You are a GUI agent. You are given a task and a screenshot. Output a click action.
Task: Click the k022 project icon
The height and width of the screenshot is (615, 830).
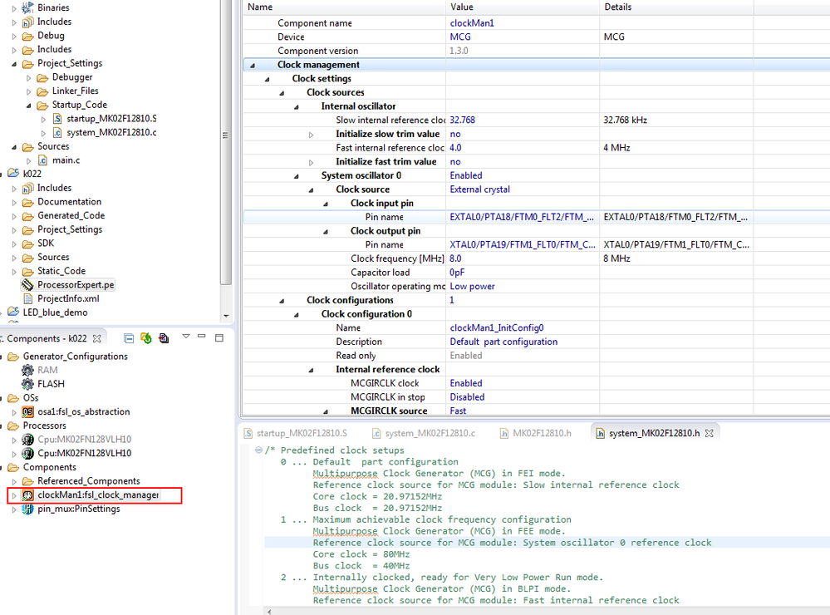[x=13, y=174]
